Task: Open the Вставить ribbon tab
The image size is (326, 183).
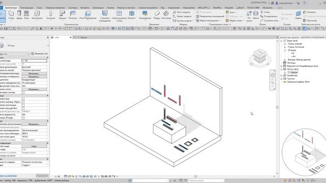Action: coord(85,8)
